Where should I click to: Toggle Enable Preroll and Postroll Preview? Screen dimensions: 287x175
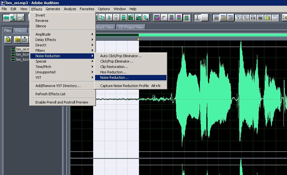pyautogui.click(x=62, y=102)
